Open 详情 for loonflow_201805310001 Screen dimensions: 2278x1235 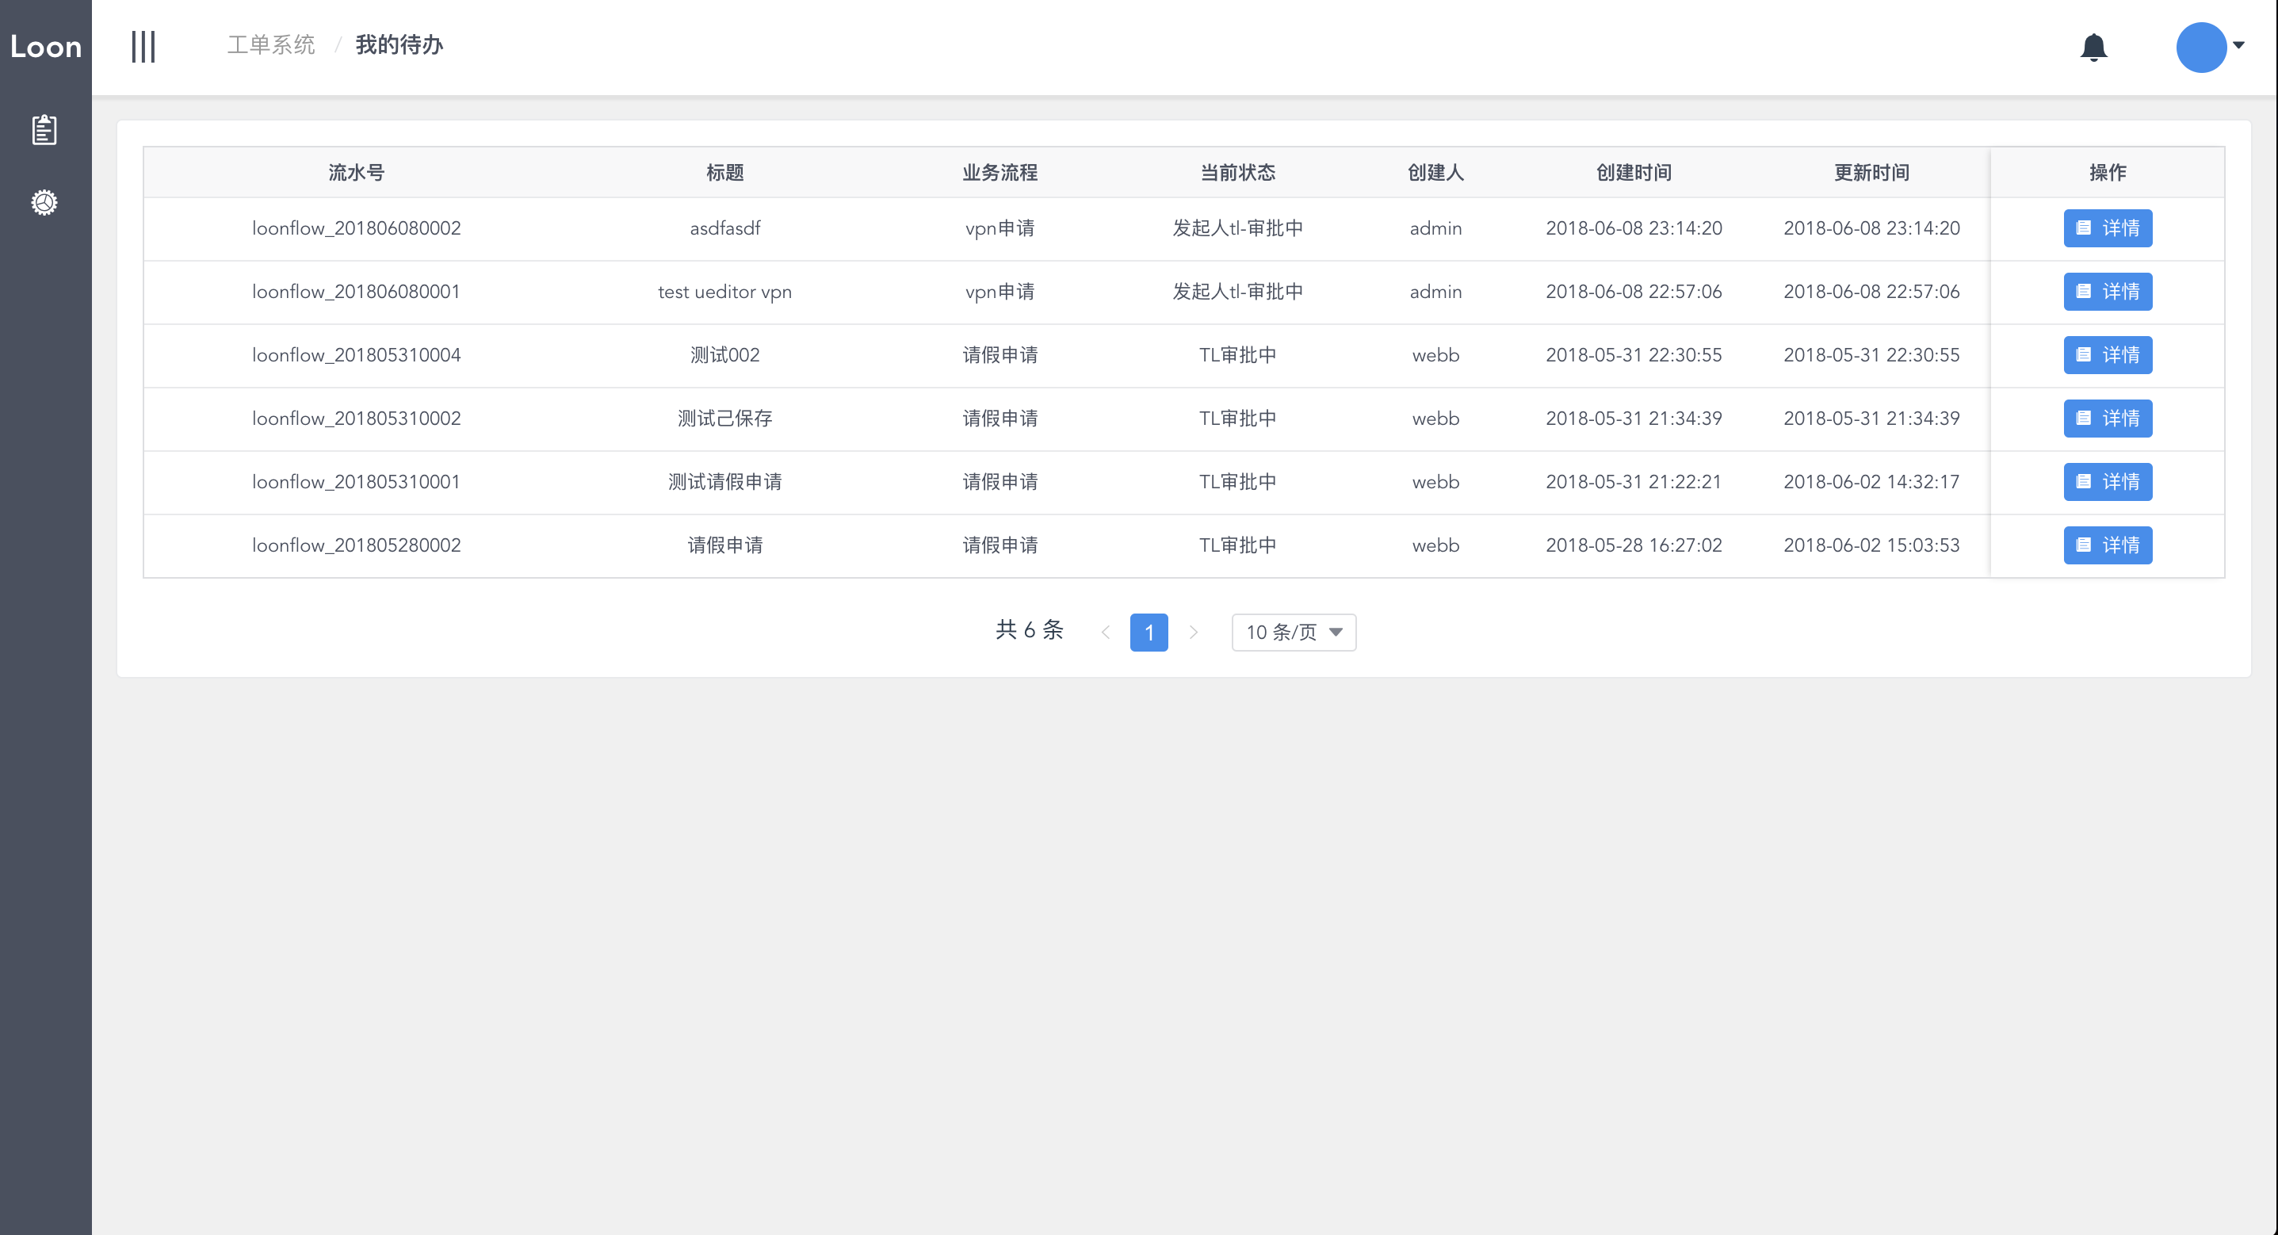[x=2108, y=482]
